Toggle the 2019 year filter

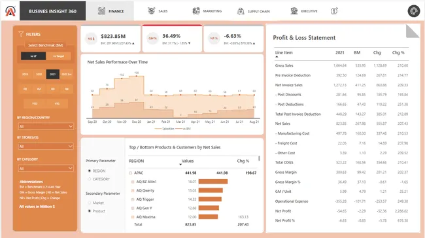(25, 75)
